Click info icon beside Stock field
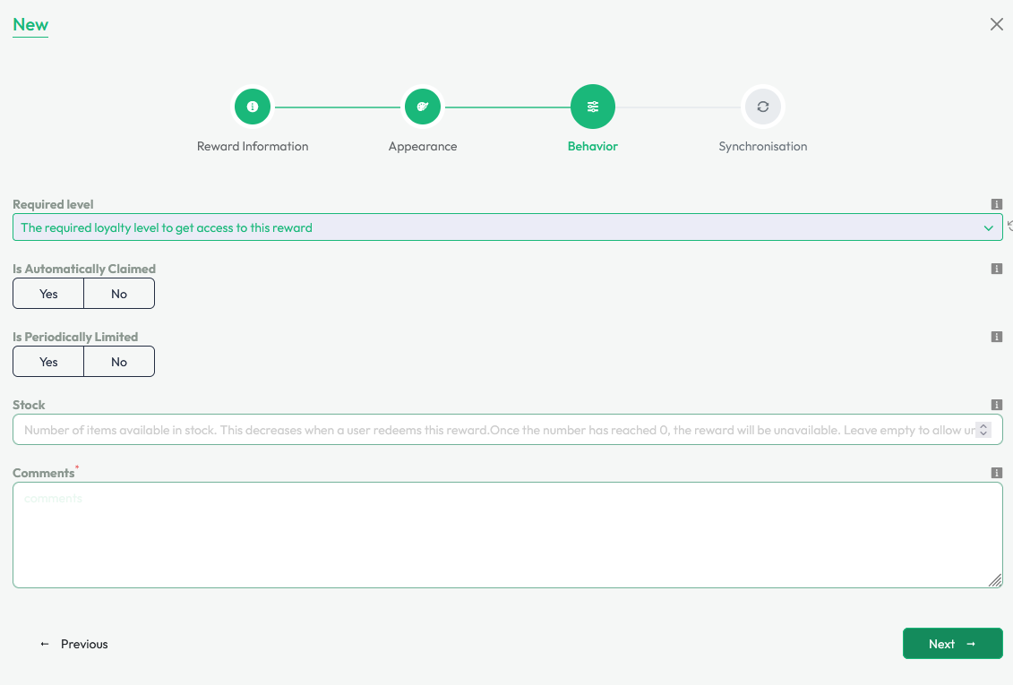Image resolution: width=1013 pixels, height=685 pixels. pyautogui.click(x=996, y=405)
